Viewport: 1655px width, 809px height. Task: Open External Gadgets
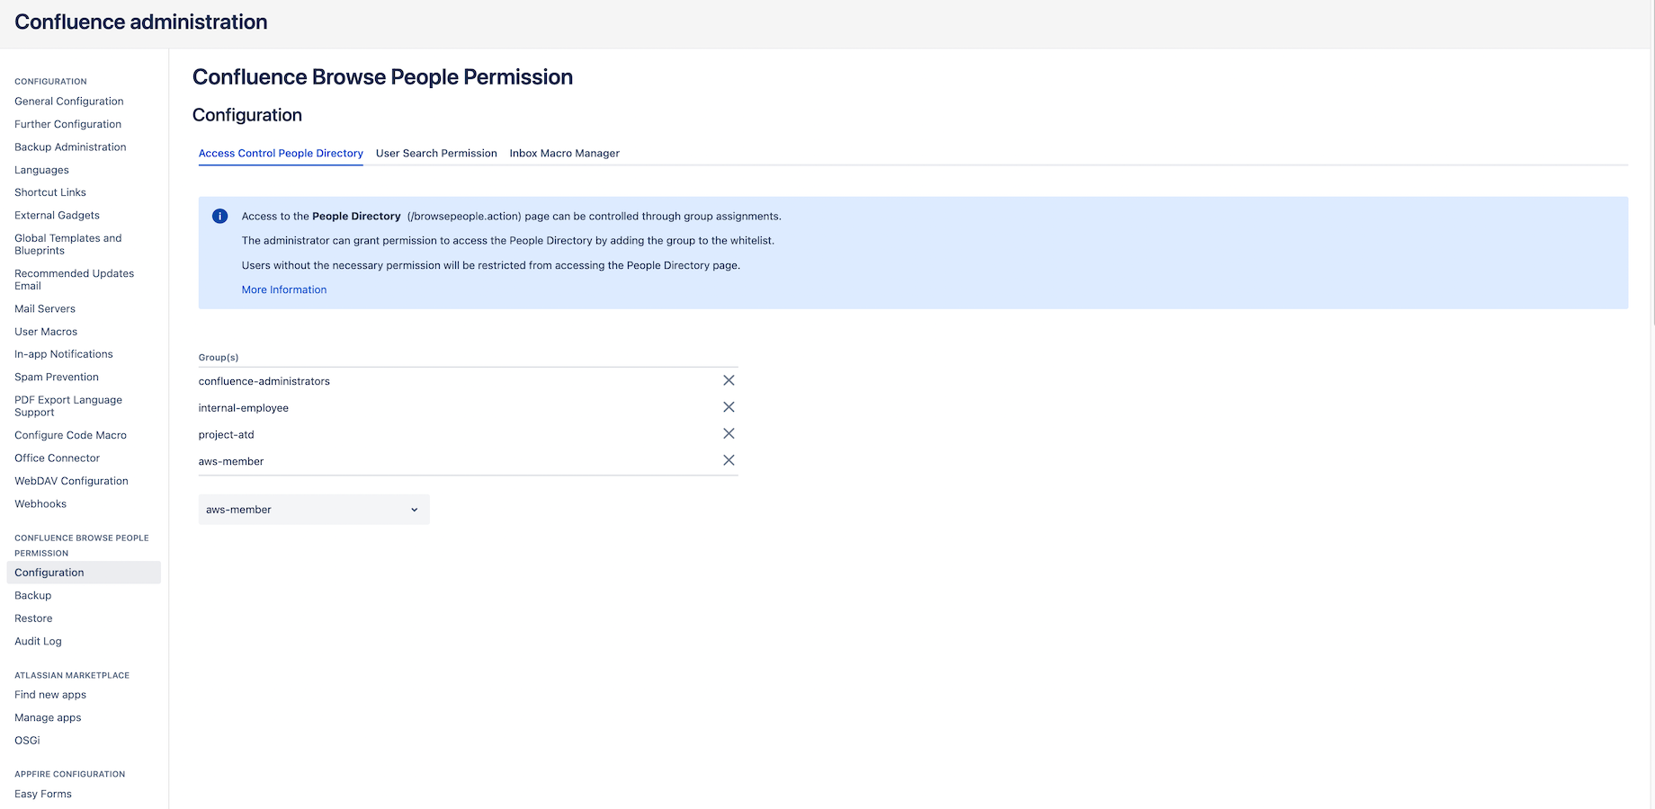(58, 215)
